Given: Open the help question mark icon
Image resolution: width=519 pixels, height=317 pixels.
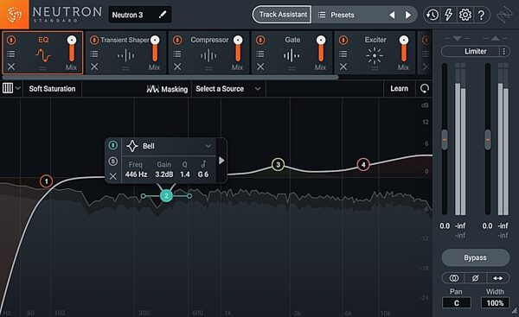Looking at the screenshot, I should pyautogui.click(x=481, y=15).
